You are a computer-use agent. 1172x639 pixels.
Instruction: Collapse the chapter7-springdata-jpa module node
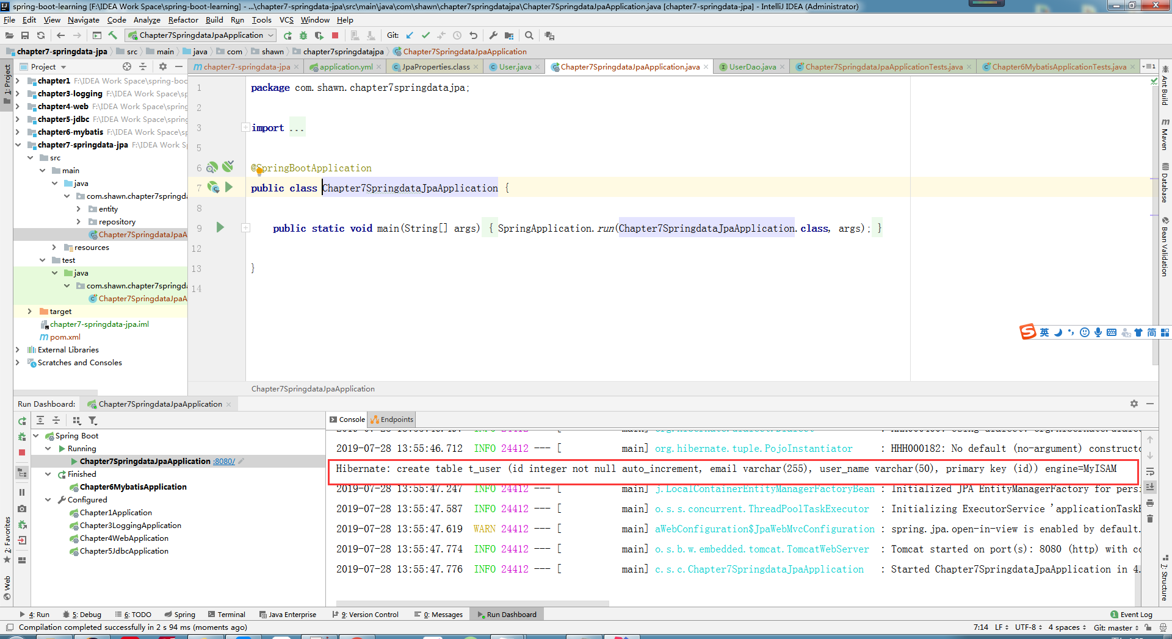(x=18, y=145)
